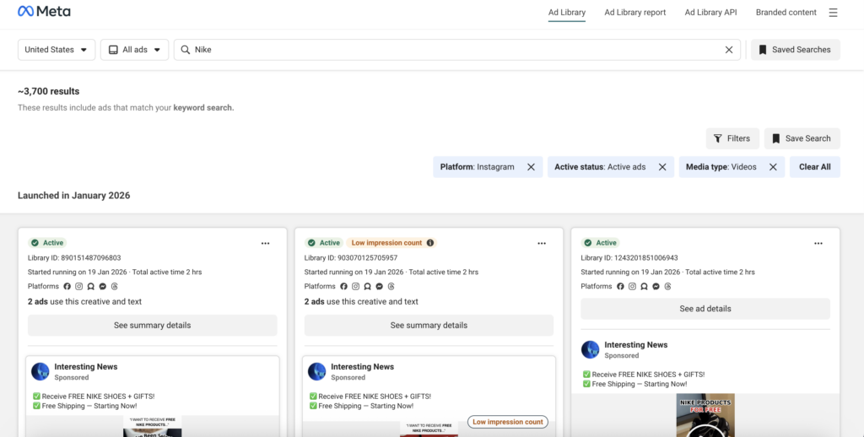Switch to Ad Library report tab
Viewport: 864px width, 437px height.
click(x=634, y=13)
